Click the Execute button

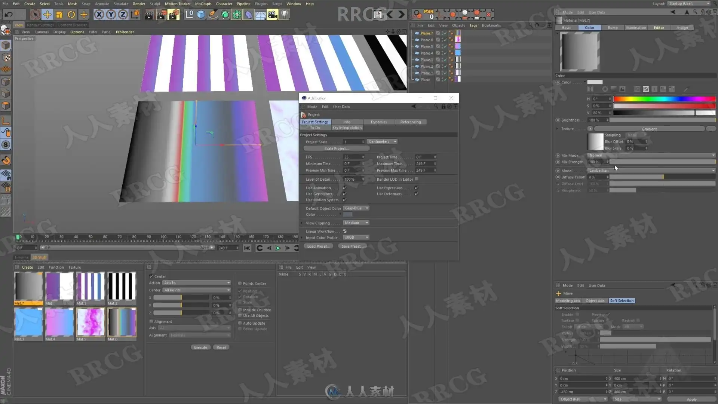[200, 348]
